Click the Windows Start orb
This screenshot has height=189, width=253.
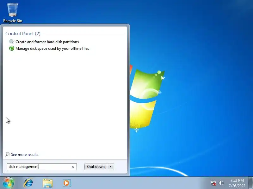point(9,183)
